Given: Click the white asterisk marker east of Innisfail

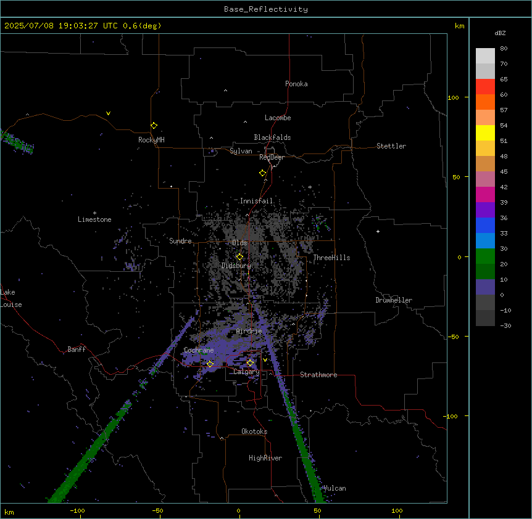Looking at the screenshot, I should pos(310,187).
